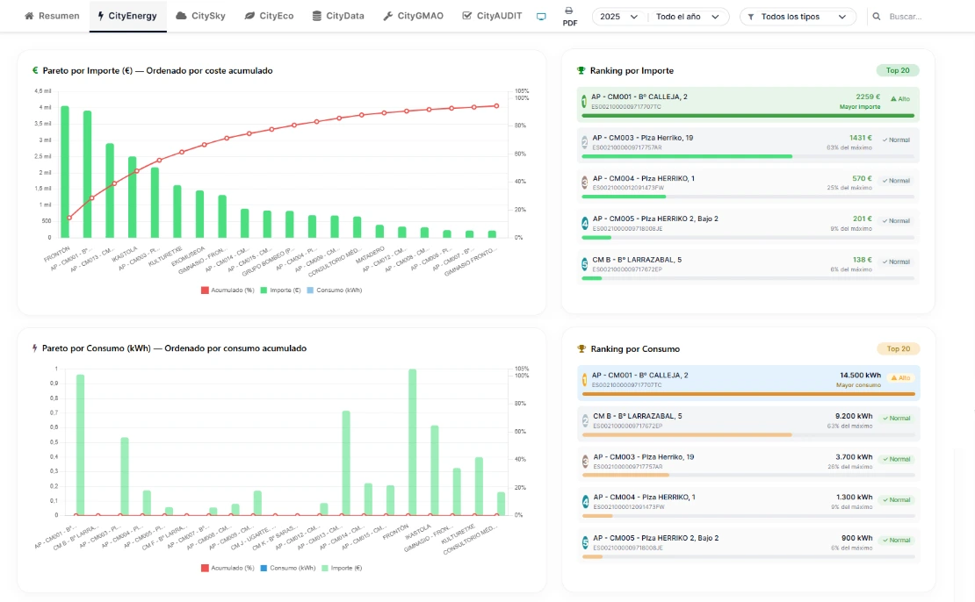Viewport: 975px width, 602px height.
Task: Click the database icon on the CityData tab
Action: 316,16
